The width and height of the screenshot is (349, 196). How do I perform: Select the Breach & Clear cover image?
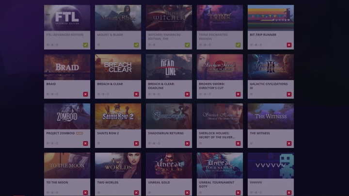pyautogui.click(x=118, y=67)
